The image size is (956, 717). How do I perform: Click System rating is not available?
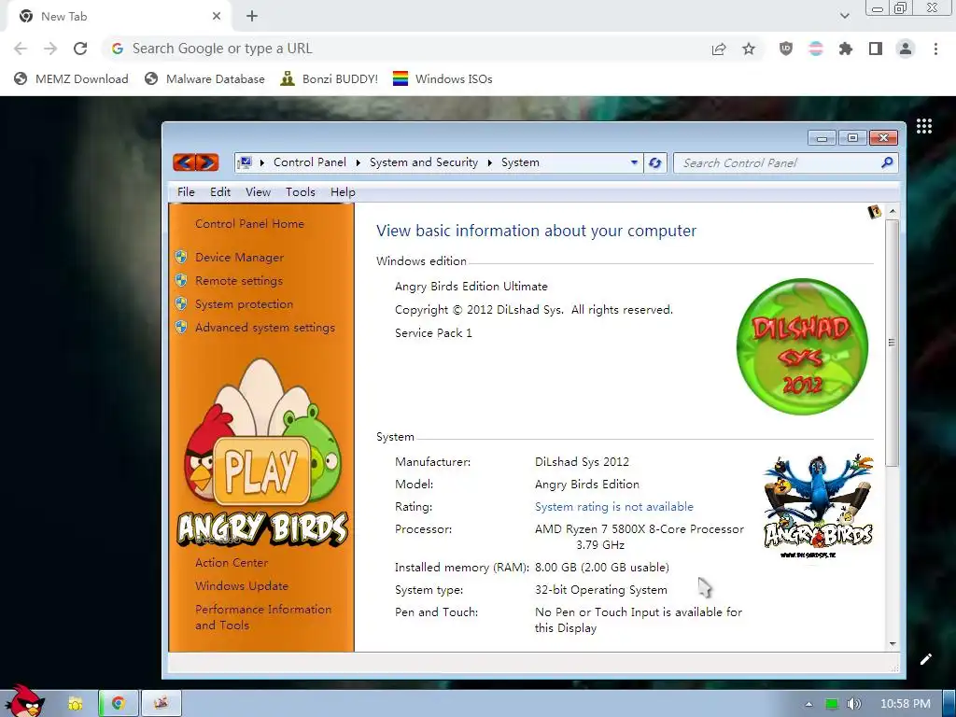point(614,507)
